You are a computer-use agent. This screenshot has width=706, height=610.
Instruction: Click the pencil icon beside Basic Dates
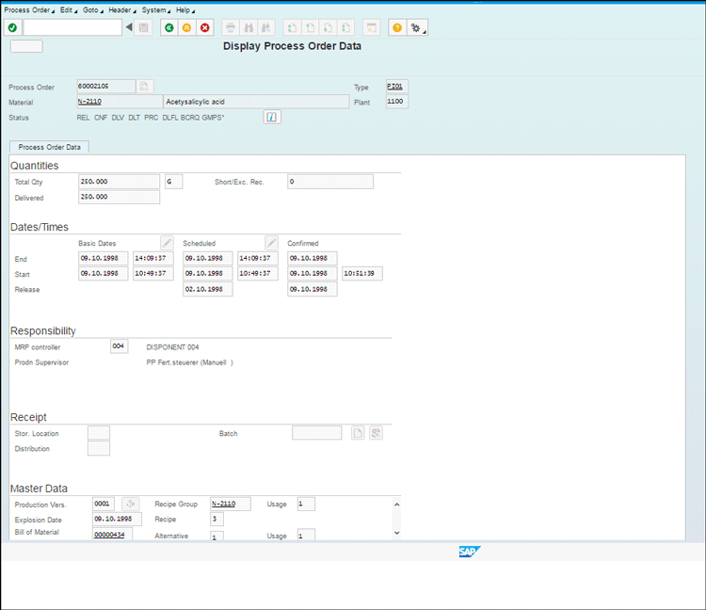pos(167,243)
